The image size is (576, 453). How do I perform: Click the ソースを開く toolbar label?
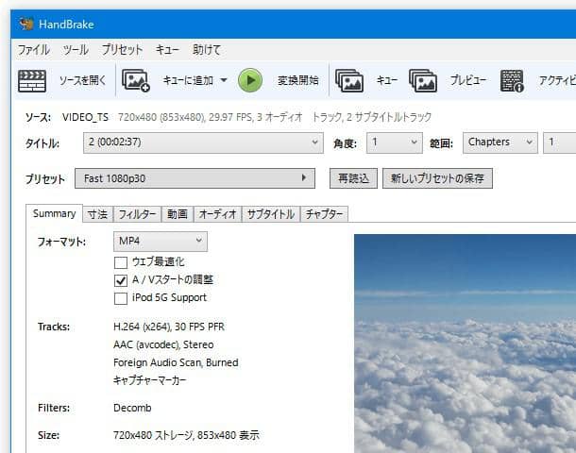pos(83,80)
